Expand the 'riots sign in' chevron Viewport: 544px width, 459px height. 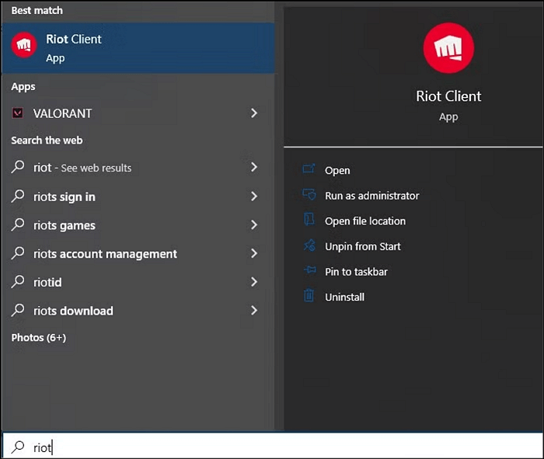[254, 196]
